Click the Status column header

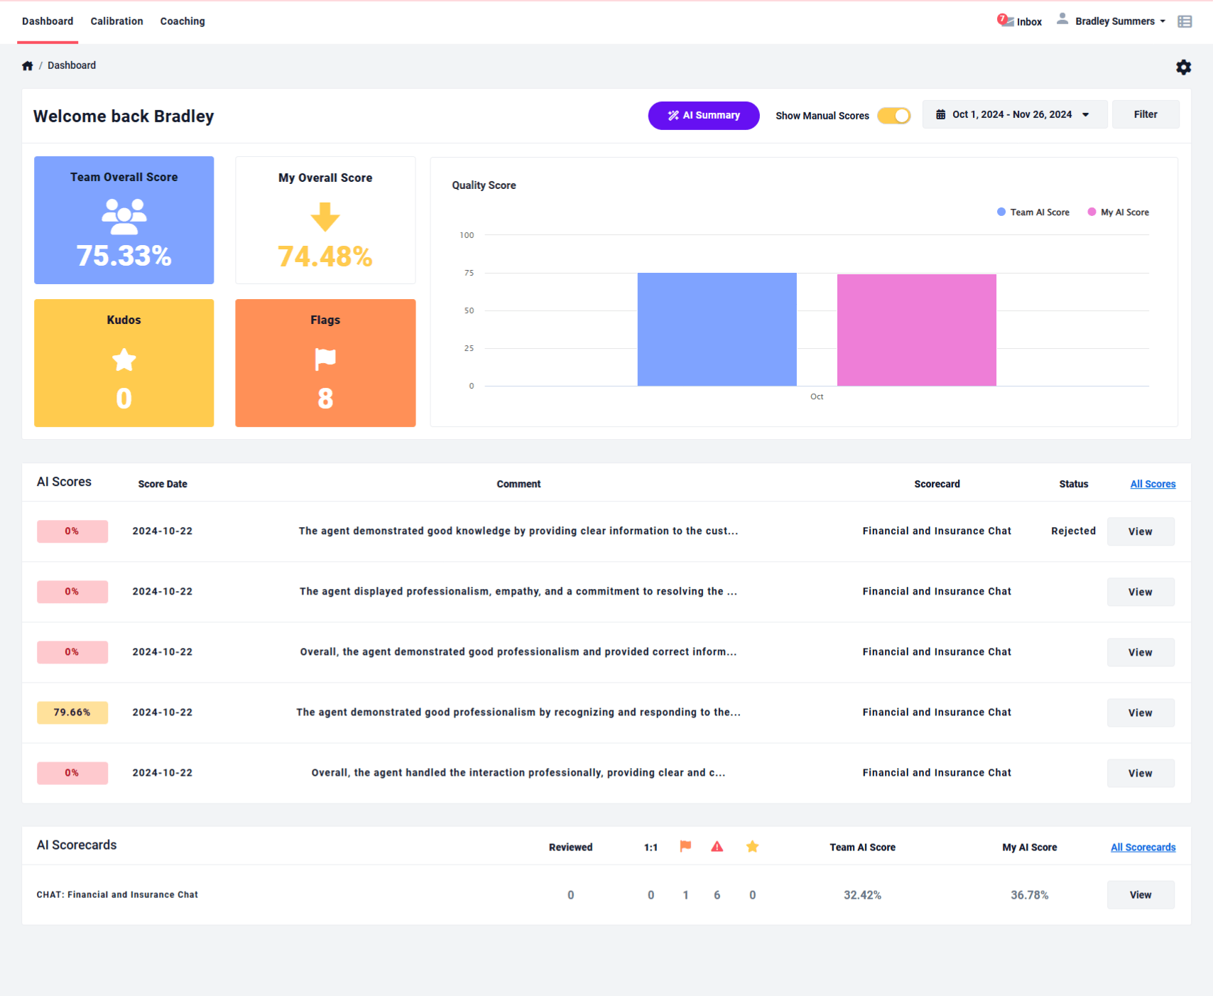click(x=1073, y=484)
